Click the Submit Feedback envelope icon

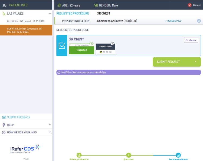(4, 117)
